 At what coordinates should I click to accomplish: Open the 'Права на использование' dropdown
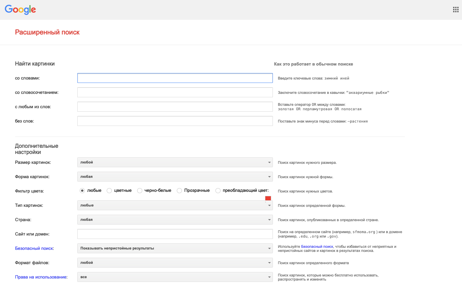(x=175, y=277)
